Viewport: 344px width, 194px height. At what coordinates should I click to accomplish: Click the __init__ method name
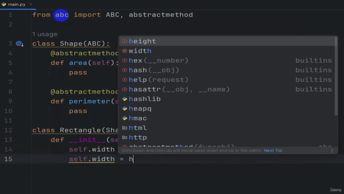pos(87,140)
